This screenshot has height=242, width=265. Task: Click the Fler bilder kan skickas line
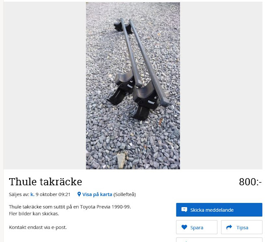(34, 213)
